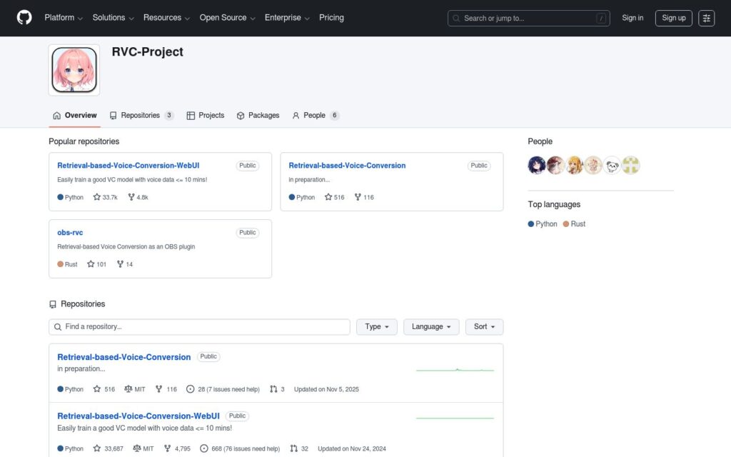Filter by Rust under Top languages
This screenshot has height=457, width=731.
(x=574, y=224)
